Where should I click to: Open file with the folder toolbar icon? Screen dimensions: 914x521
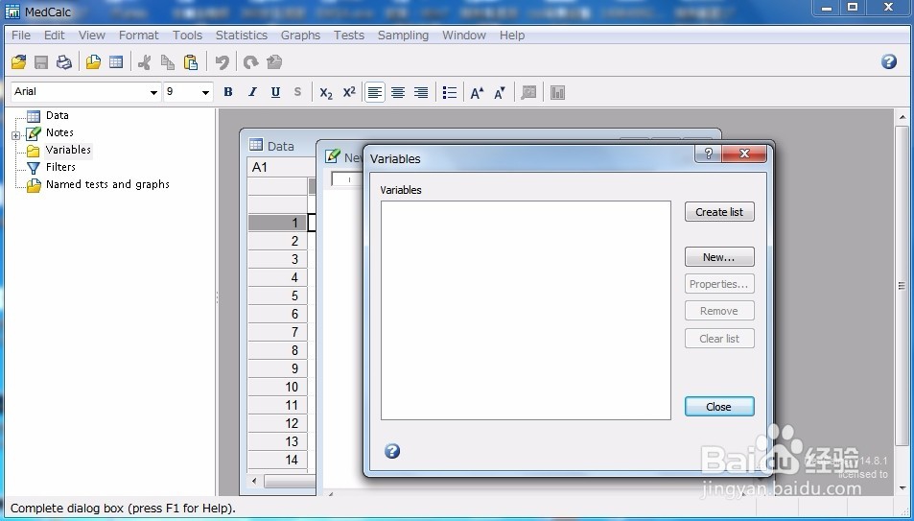tap(19, 61)
